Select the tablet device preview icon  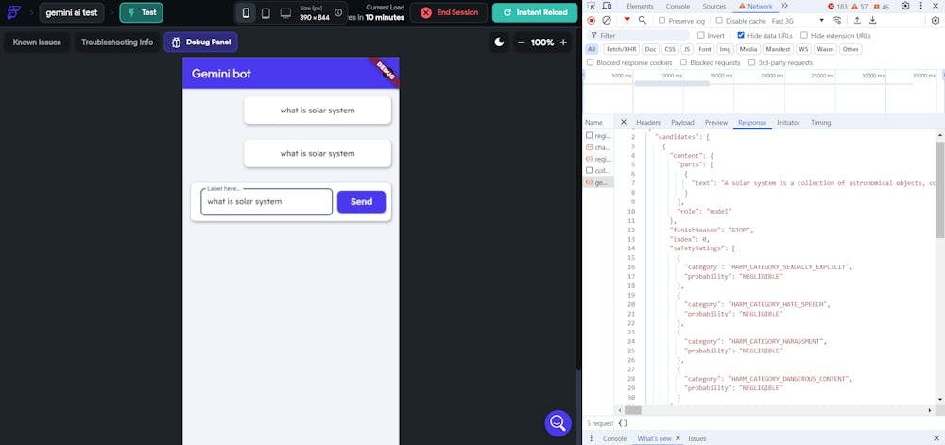pos(266,12)
